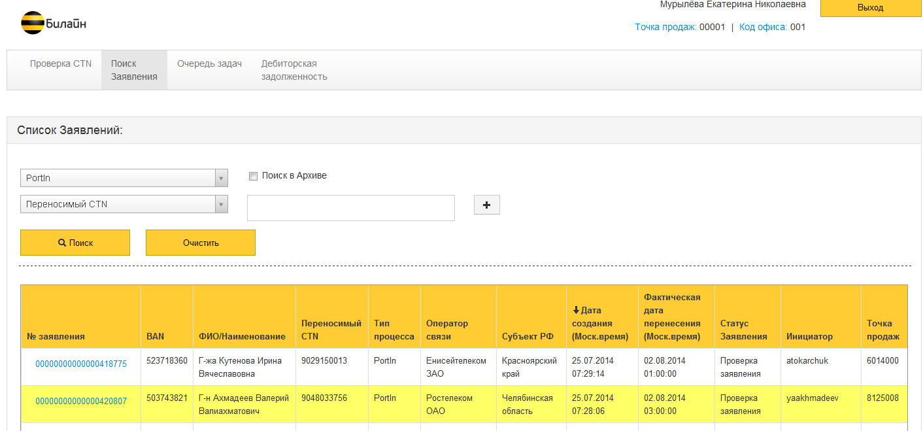923x431 pixels.
Task: Click the Код офиса link
Action: [x=764, y=27]
